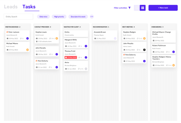Click assignee avatar on Margaret Willis card
181x123 pixels.
coord(86,46)
